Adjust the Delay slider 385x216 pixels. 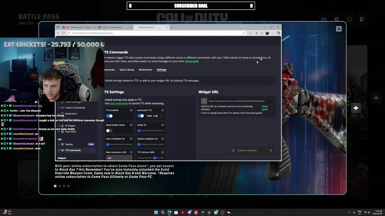(150, 131)
